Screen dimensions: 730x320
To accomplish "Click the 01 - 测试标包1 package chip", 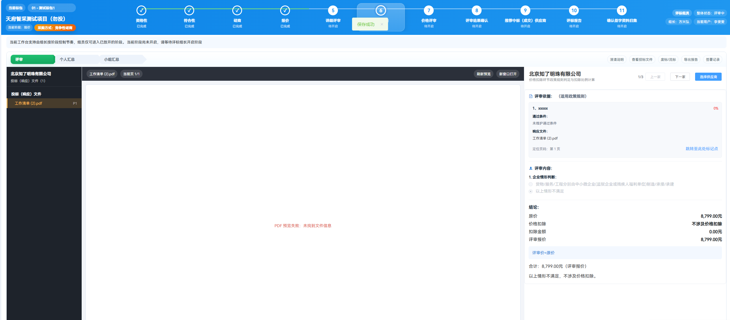I will [52, 8].
